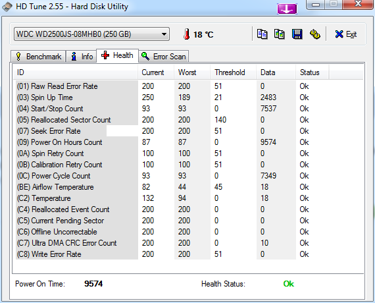
Task: Click the Ultra DMA CRC data value 10
Action: 264,243
